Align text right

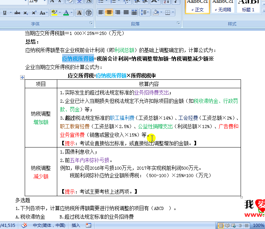pos(118,12)
